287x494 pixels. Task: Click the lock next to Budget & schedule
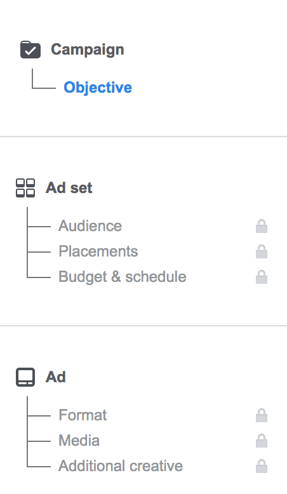262,277
